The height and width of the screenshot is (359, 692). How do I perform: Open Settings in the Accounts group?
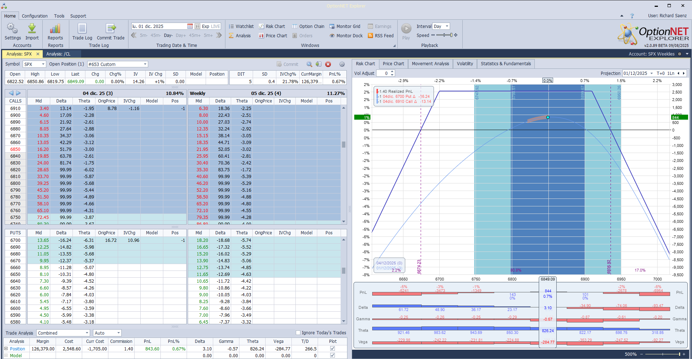tap(13, 32)
